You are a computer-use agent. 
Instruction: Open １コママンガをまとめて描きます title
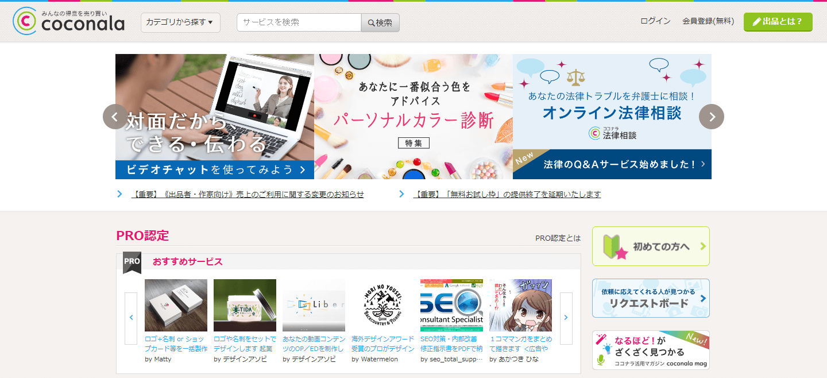[x=520, y=344]
